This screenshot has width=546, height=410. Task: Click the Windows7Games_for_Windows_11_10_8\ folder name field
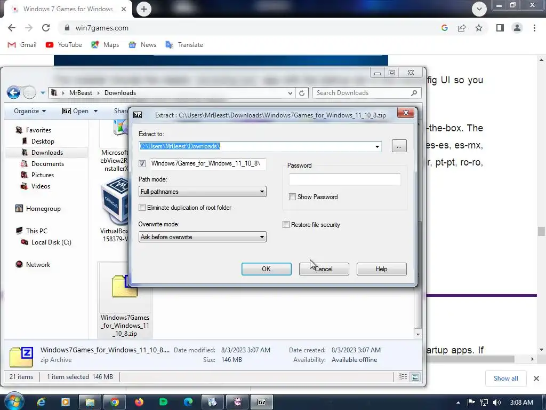208,163
